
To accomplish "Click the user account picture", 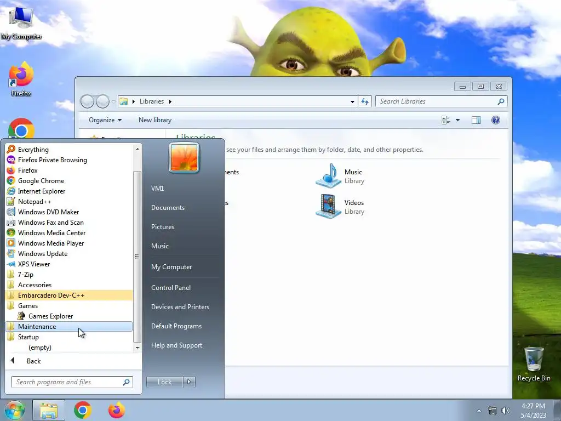I will 184,157.
